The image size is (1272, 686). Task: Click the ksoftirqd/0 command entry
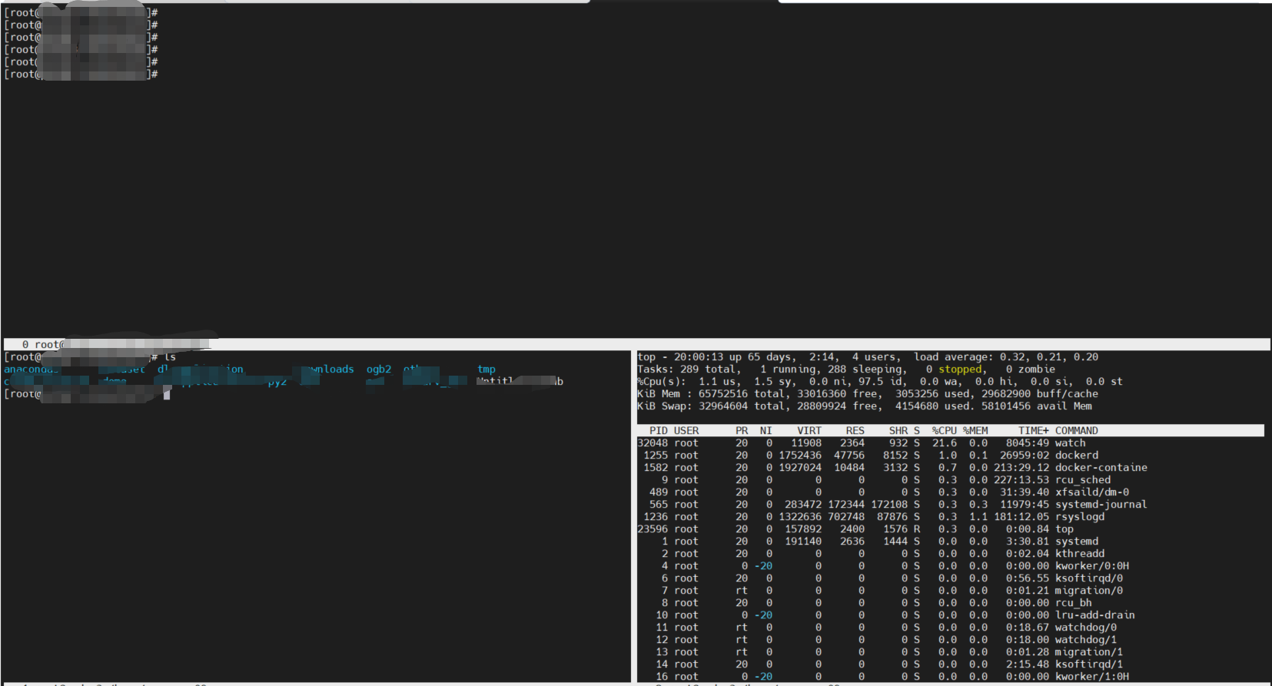point(1089,578)
